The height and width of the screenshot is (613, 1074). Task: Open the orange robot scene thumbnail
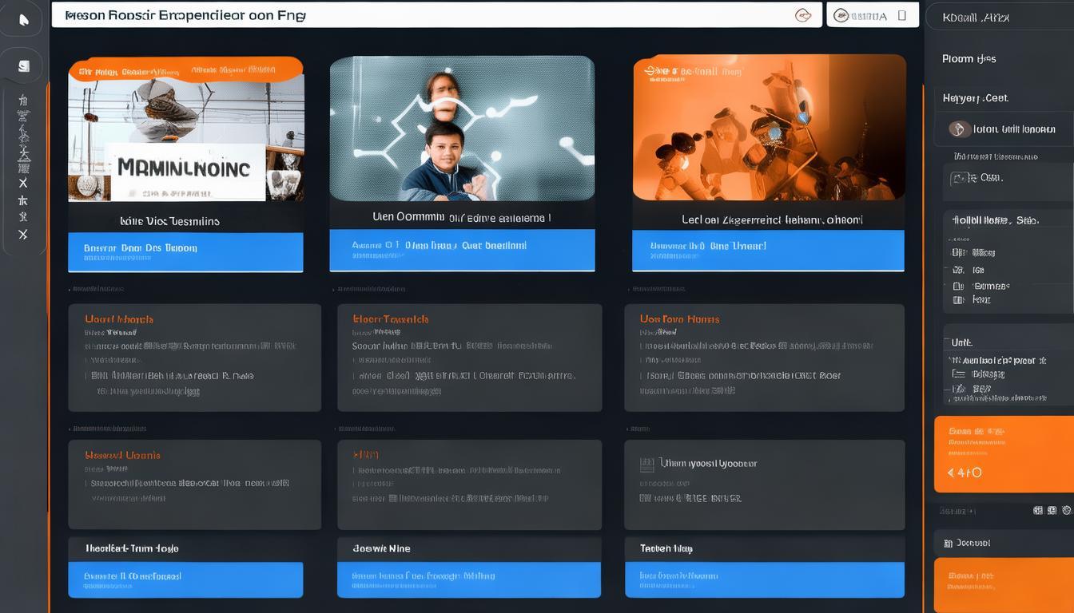tap(769, 128)
